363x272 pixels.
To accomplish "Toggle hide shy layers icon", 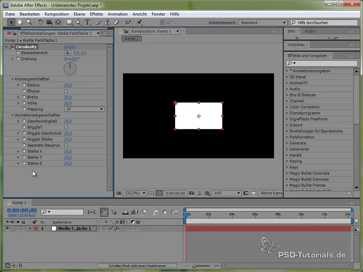I will (x=125, y=212).
